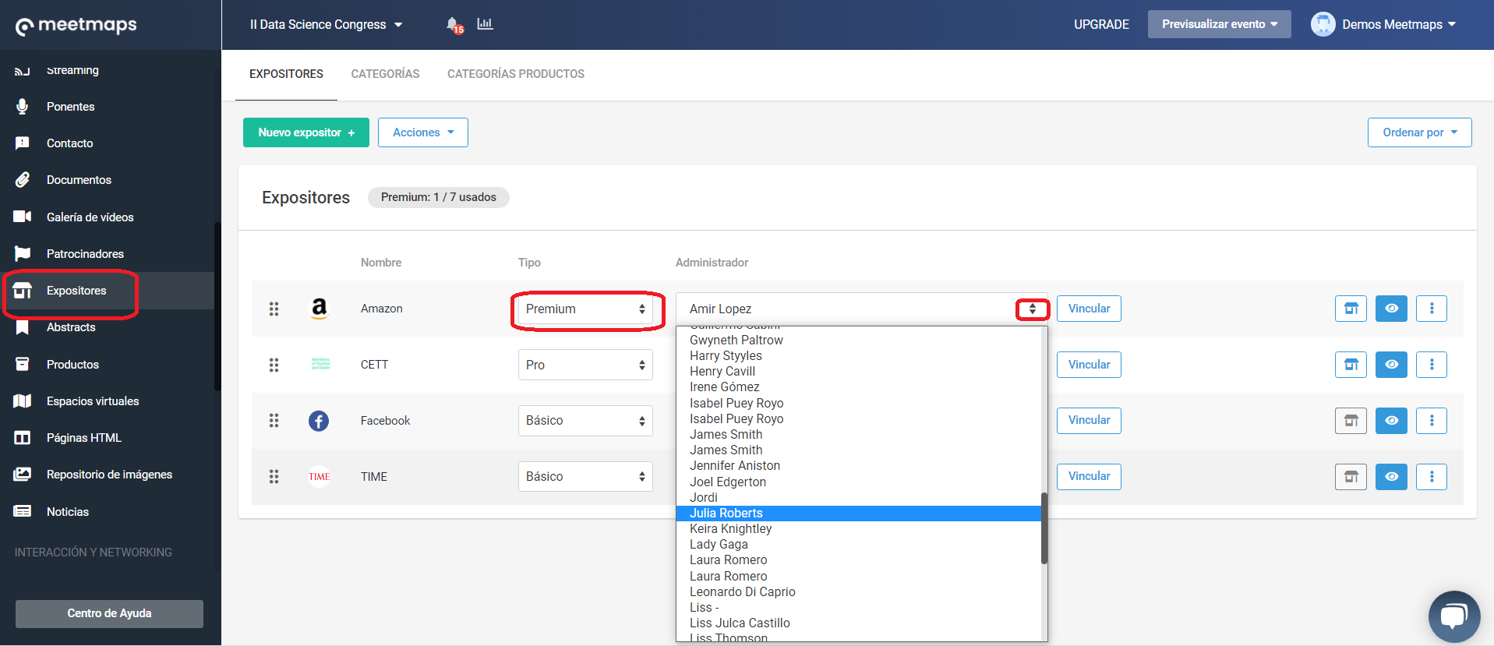Switch to the CATEGORÍAS PRODUCTOS tab
This screenshot has height=646, width=1494.
click(516, 74)
